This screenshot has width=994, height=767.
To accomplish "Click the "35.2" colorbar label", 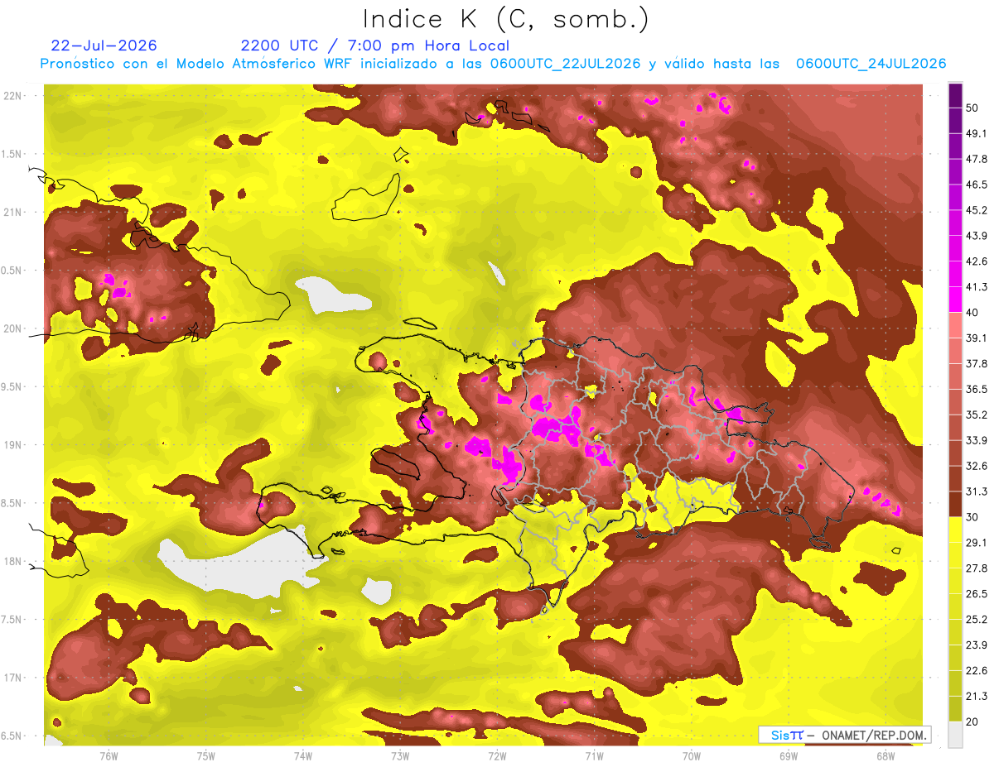I will coord(977,415).
